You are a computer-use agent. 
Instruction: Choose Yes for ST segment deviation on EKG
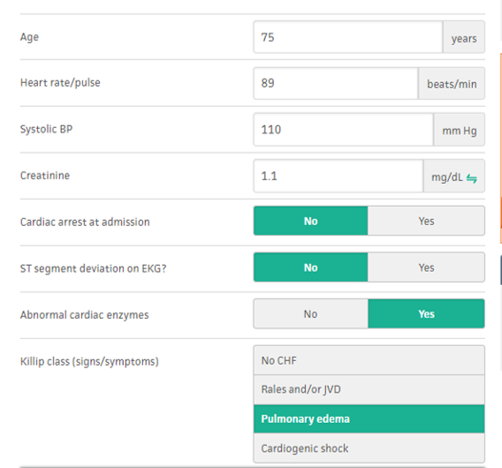(426, 268)
